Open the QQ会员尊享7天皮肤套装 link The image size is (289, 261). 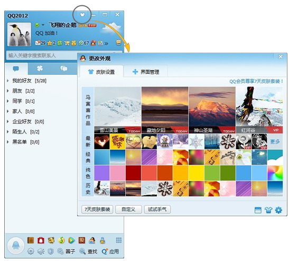(x=256, y=81)
